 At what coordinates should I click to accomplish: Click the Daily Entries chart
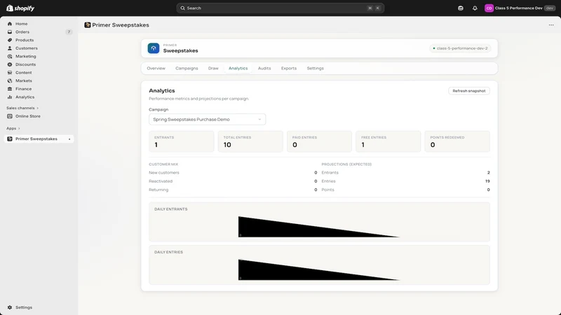319,265
